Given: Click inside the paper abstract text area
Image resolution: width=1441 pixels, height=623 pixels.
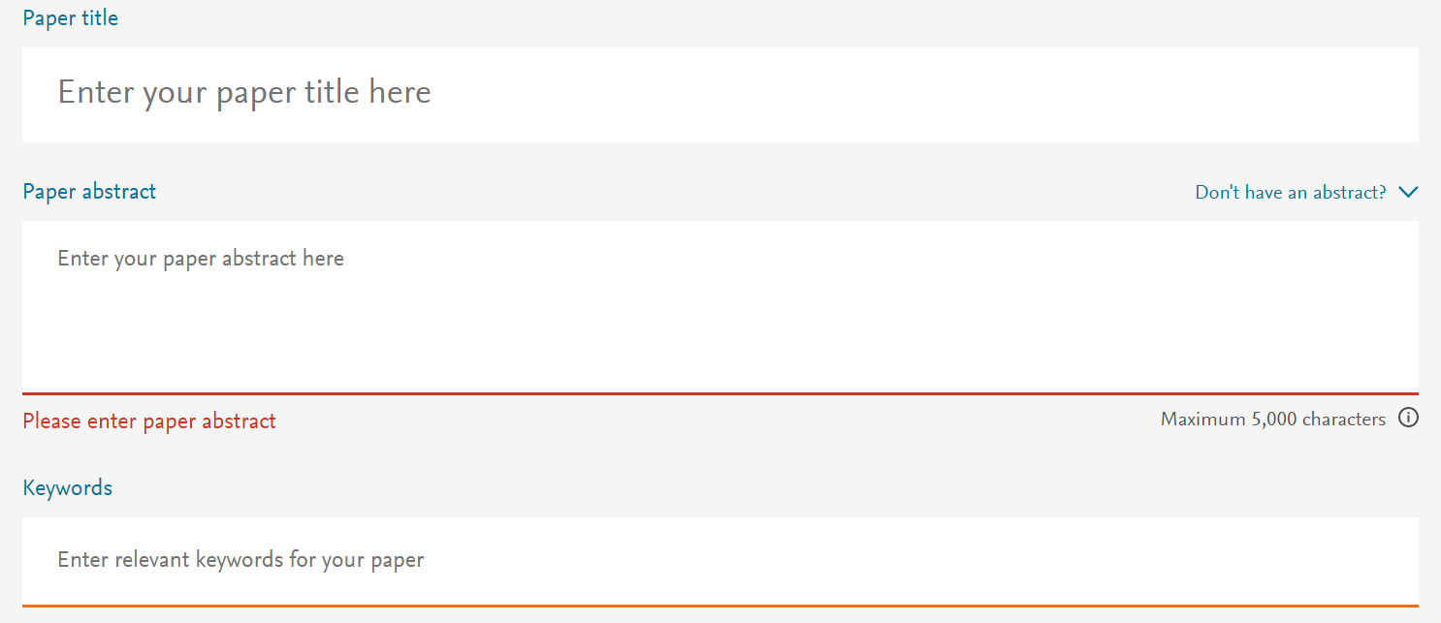Looking at the screenshot, I should pyautogui.click(x=720, y=307).
